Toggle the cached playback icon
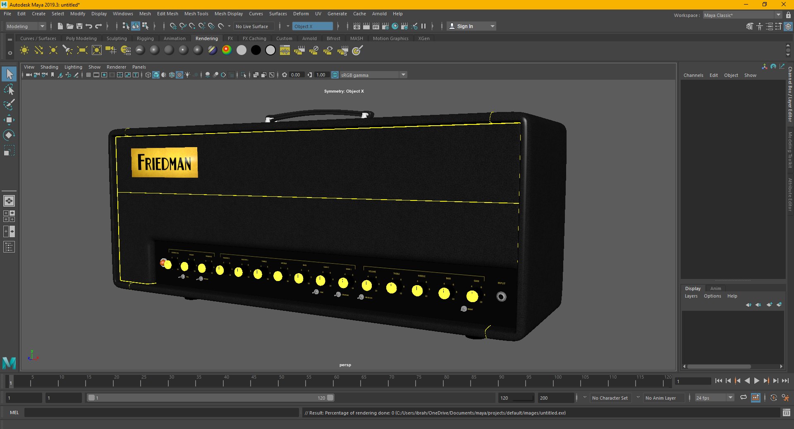The height and width of the screenshot is (429, 794). pos(756,398)
